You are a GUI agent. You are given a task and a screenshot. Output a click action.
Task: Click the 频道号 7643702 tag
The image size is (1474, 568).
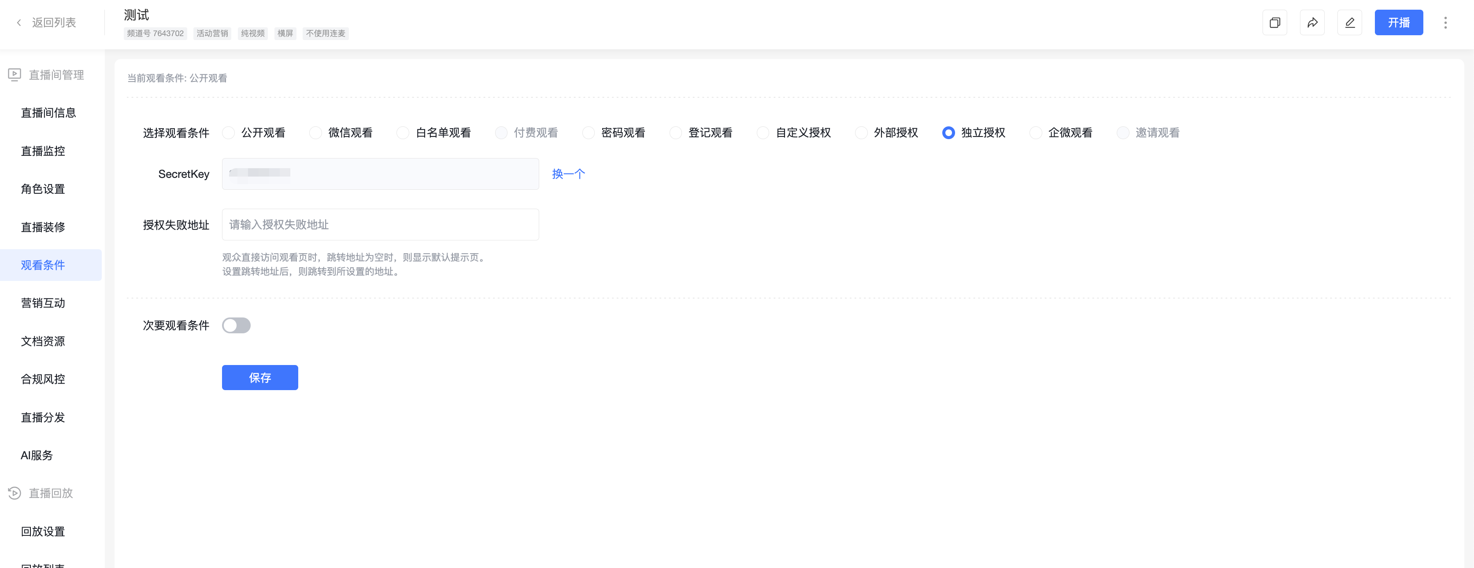(x=155, y=33)
